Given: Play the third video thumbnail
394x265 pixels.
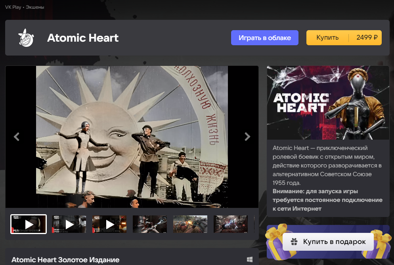Looking at the screenshot, I should coord(109,224).
